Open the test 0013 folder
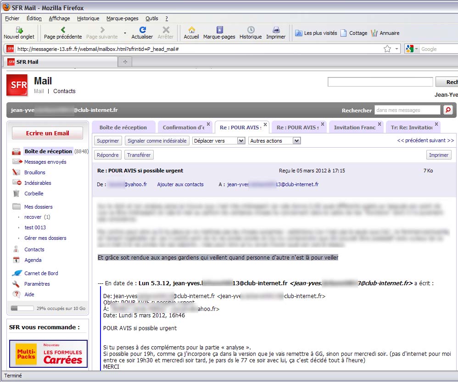 (35, 227)
